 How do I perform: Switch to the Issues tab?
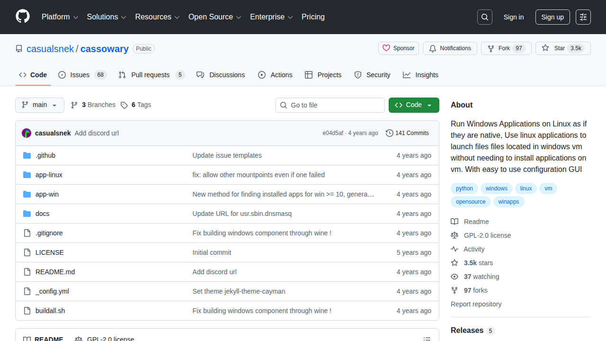[x=79, y=74]
